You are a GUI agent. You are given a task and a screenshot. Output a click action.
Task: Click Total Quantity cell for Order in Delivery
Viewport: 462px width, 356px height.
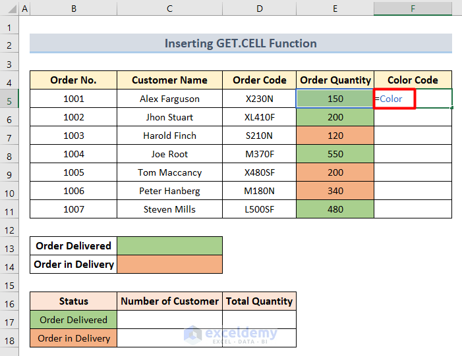(259, 338)
